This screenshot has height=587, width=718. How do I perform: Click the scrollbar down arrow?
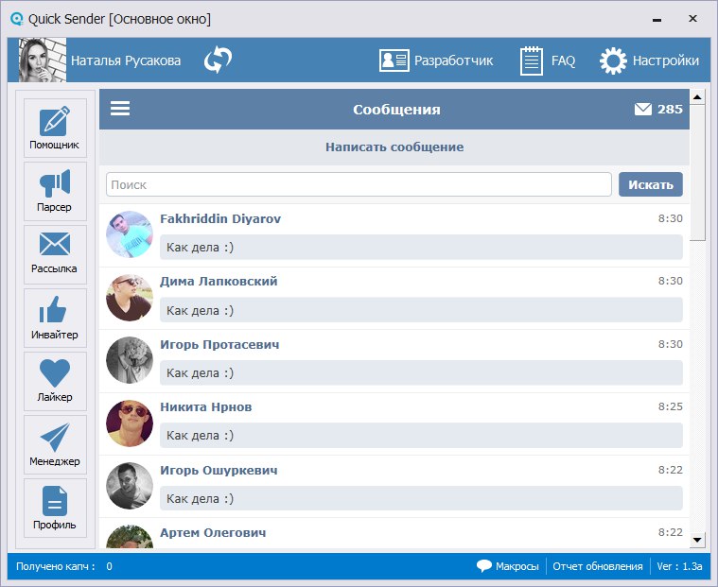tap(697, 540)
